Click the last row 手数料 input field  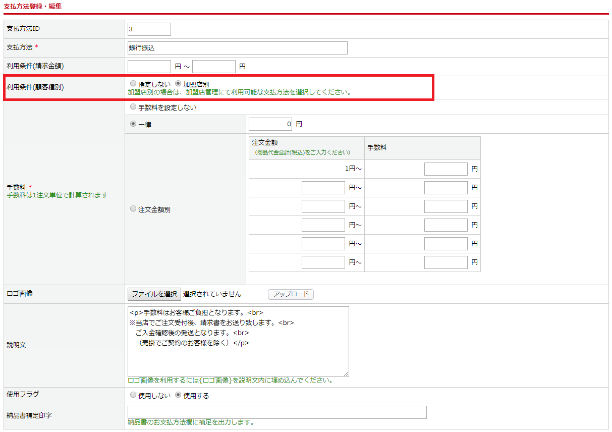point(446,262)
